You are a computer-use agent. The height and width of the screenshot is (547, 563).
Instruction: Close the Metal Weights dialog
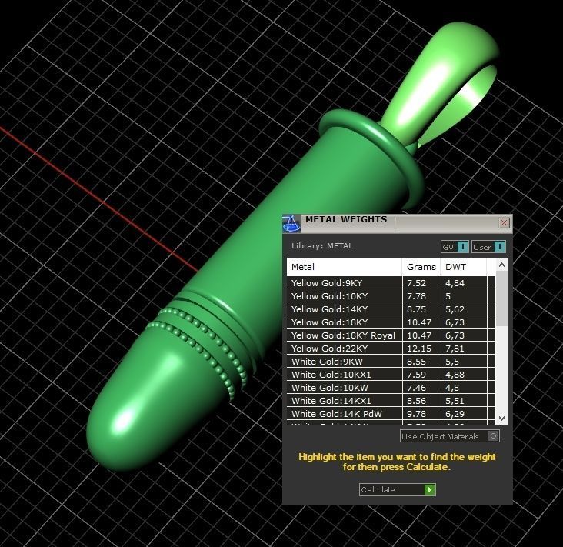coord(504,222)
